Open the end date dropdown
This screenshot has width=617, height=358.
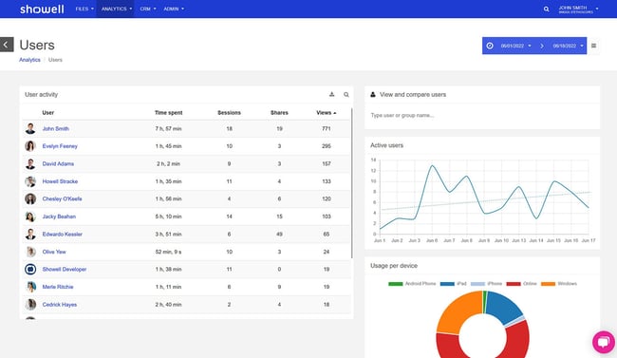[569, 46]
